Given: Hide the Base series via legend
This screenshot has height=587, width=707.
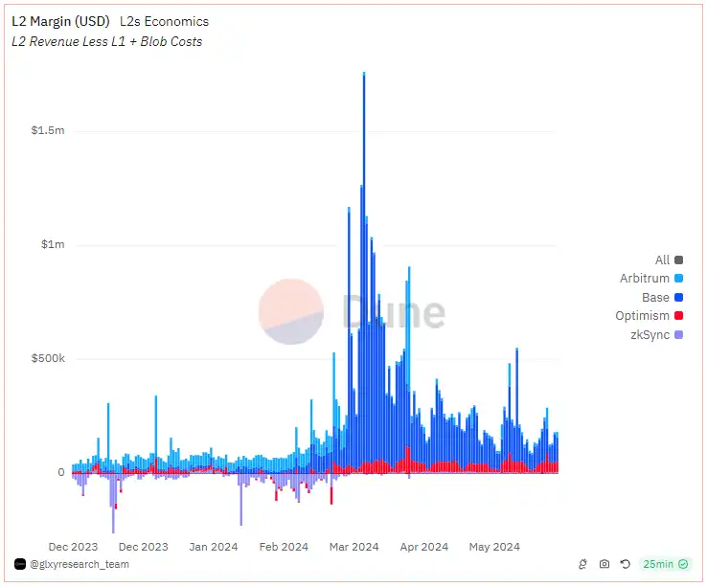Looking at the screenshot, I should 655,298.
